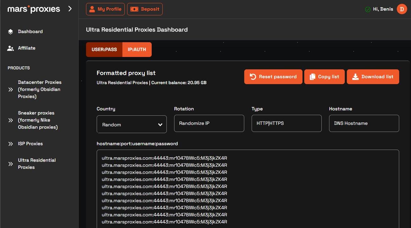
Task: Click the Affiliate people icon
Action: (10, 48)
